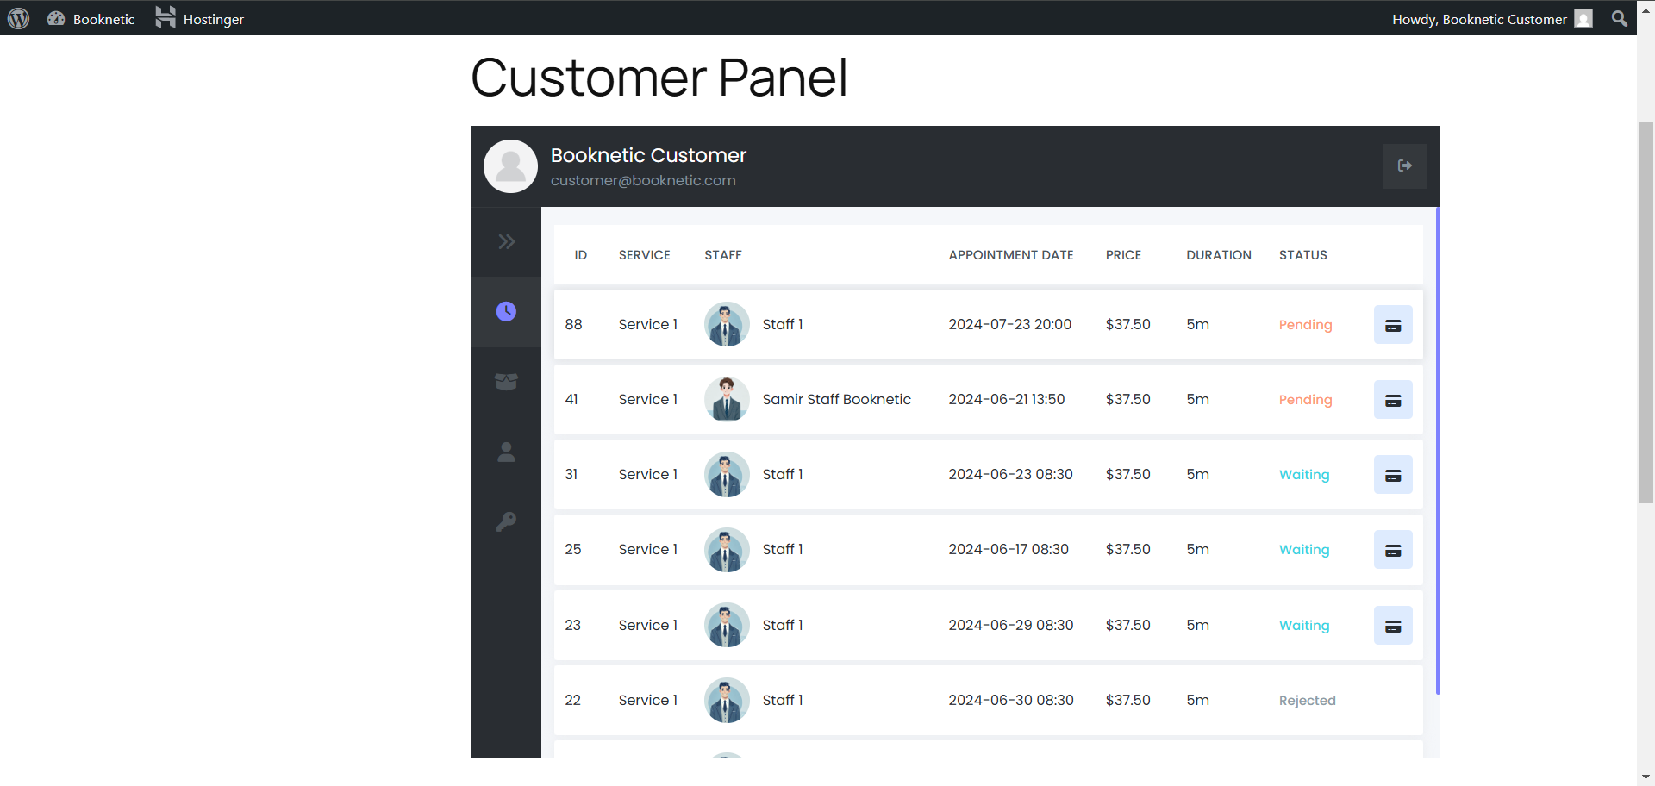Open the Booknetic admin bar item
The width and height of the screenshot is (1655, 786).
(91, 19)
